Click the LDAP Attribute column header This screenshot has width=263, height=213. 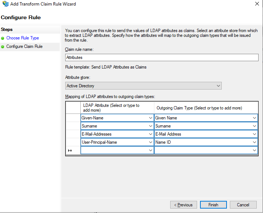pyautogui.click(x=117, y=108)
